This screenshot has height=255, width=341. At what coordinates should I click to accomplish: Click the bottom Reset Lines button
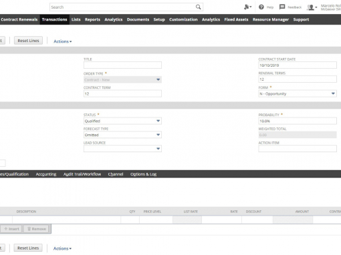coord(28,248)
